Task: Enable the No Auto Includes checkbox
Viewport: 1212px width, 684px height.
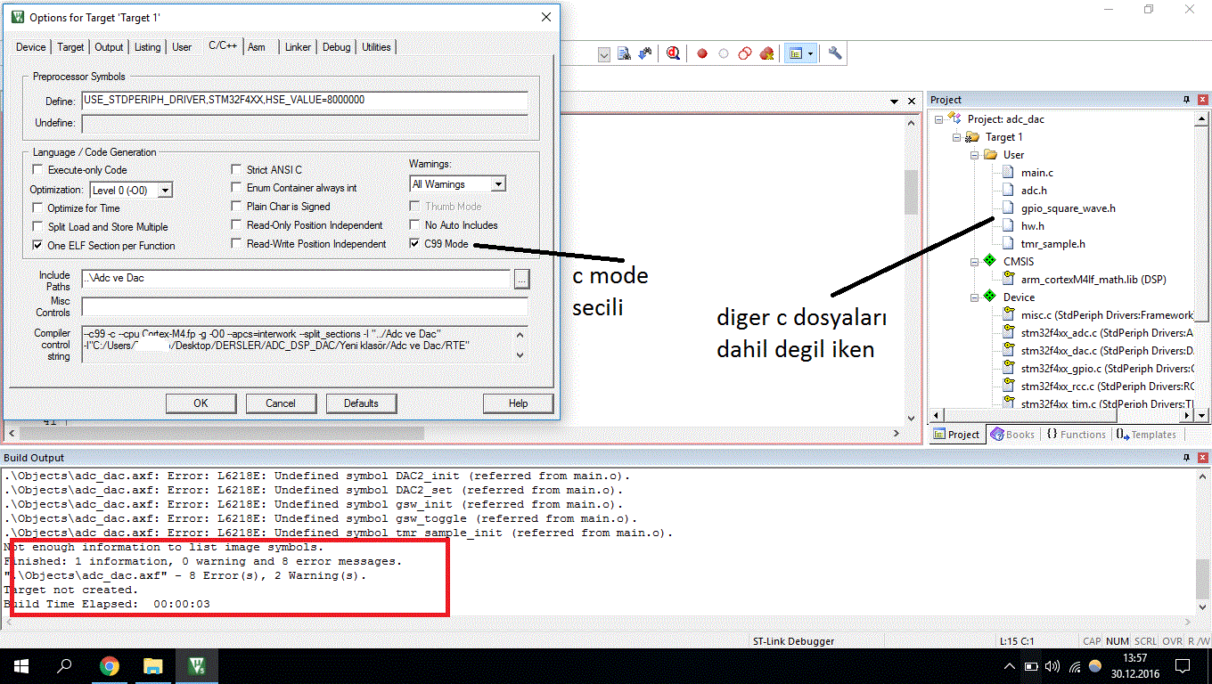Action: coord(414,225)
